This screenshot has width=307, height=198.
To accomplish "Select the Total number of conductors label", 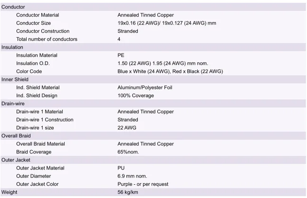I will (x=47, y=39).
